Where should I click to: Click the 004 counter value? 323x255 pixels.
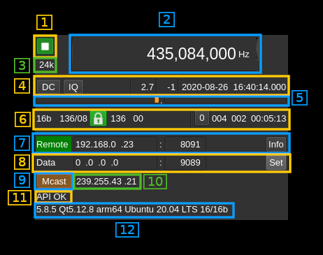point(219,119)
